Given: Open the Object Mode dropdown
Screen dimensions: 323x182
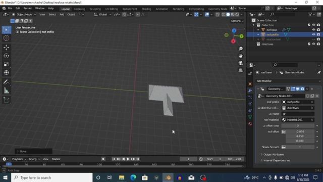Looking at the screenshot, I should pos(24,15).
